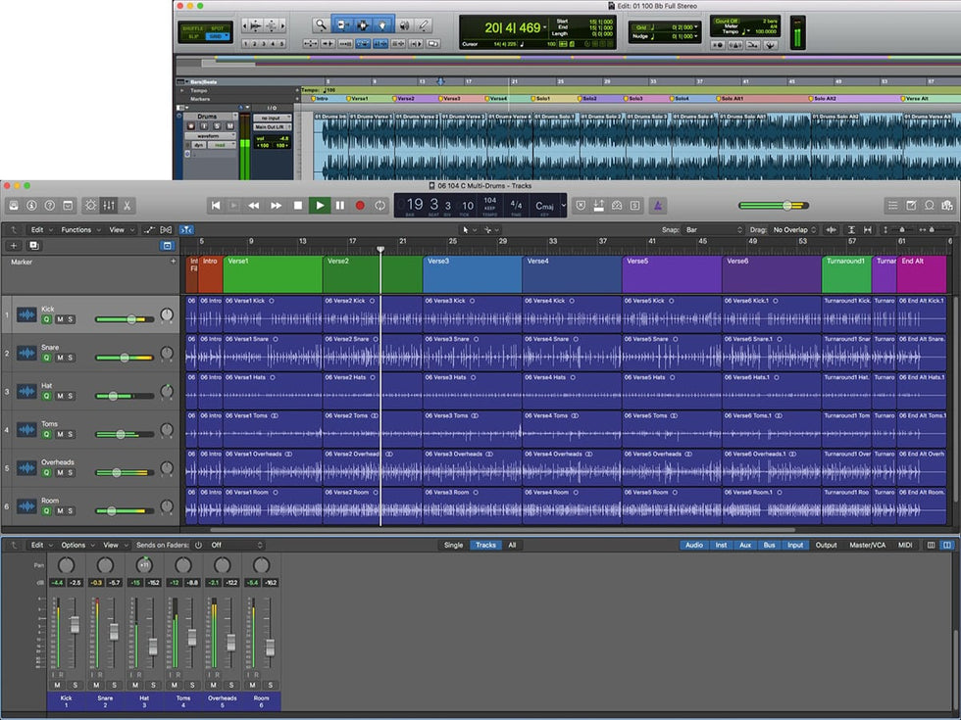Toggle the Q button on Toms track

[47, 434]
